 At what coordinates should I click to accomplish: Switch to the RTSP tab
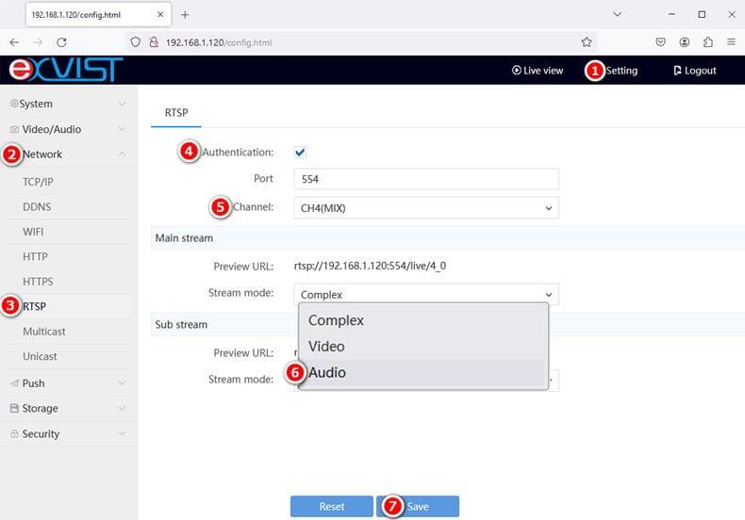point(176,113)
